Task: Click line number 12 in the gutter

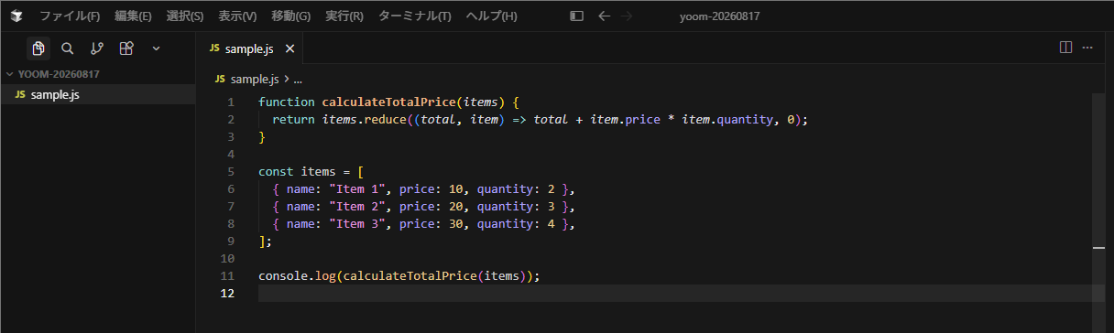Action: [x=228, y=294]
